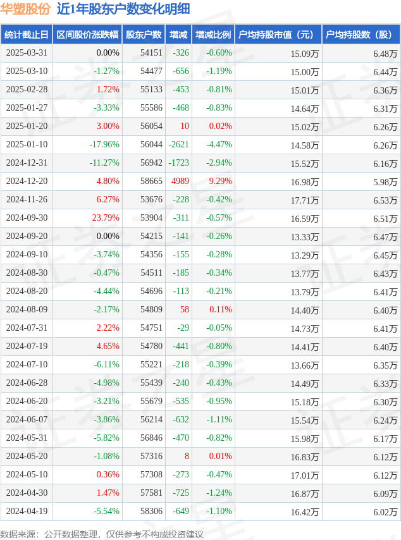Click the 户均持股数（股） column header

pyautogui.click(x=361, y=34)
